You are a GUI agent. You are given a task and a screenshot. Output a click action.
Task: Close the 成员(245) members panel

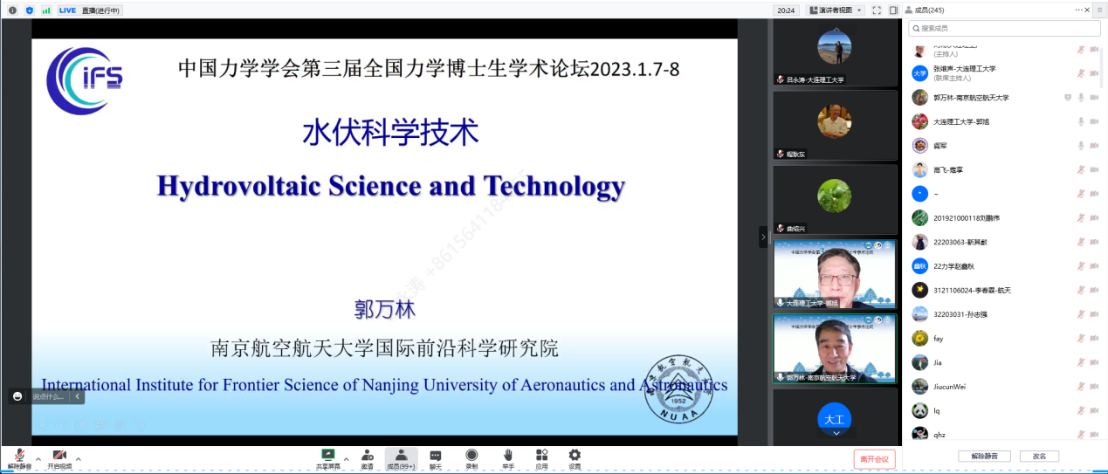[x=1088, y=10]
